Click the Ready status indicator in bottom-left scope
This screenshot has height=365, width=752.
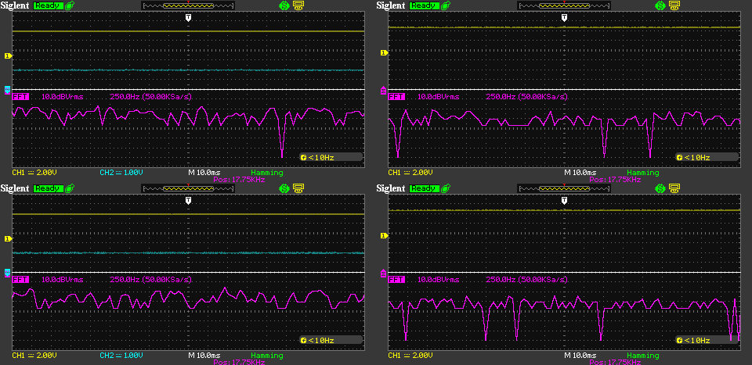[48, 188]
